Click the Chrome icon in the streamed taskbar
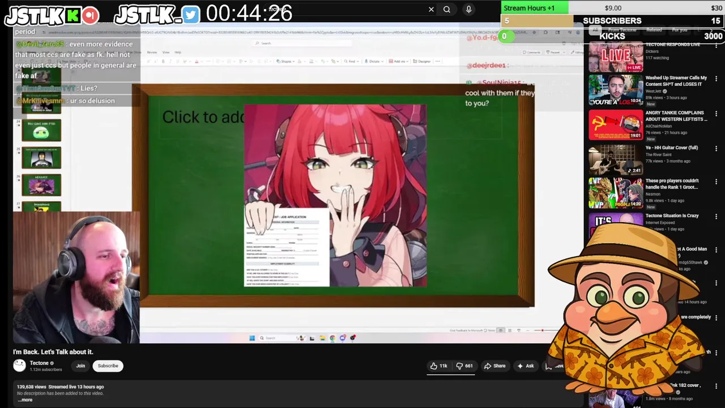Screen dimensions: 725x408 coord(332,338)
